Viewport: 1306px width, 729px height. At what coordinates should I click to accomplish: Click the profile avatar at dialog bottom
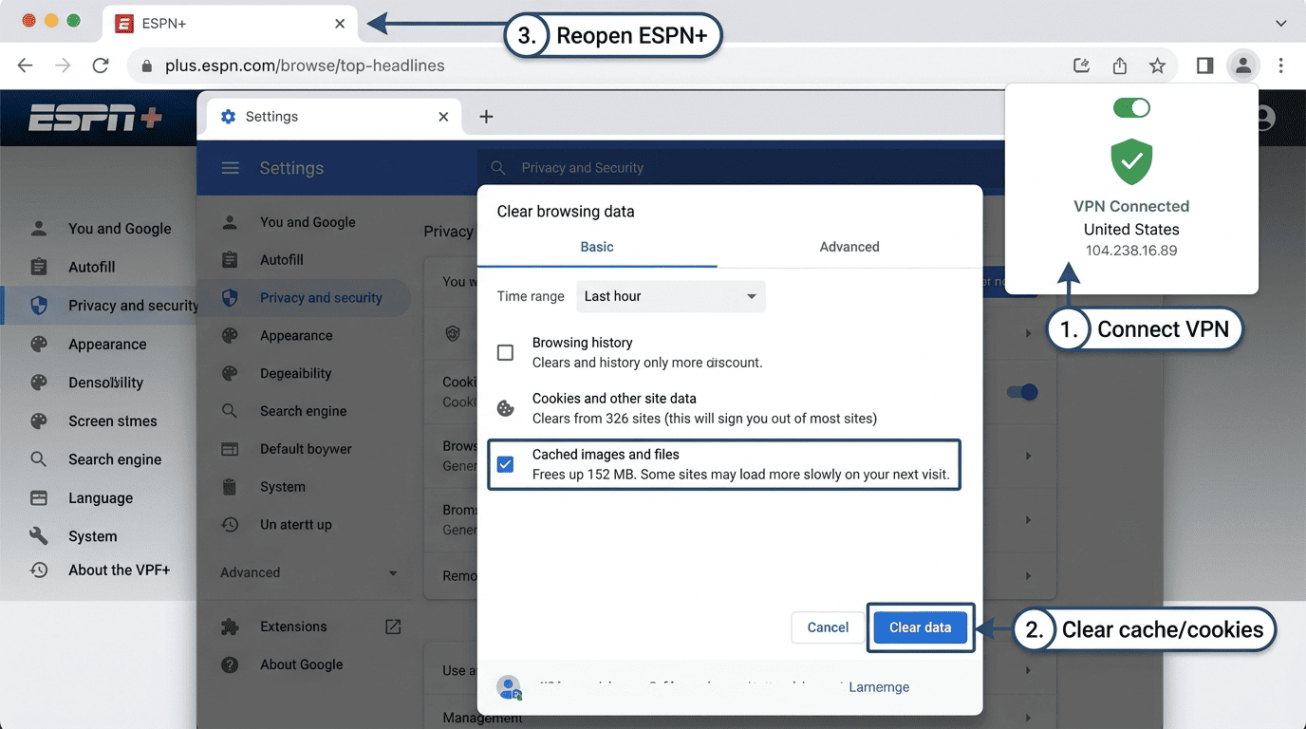click(509, 686)
